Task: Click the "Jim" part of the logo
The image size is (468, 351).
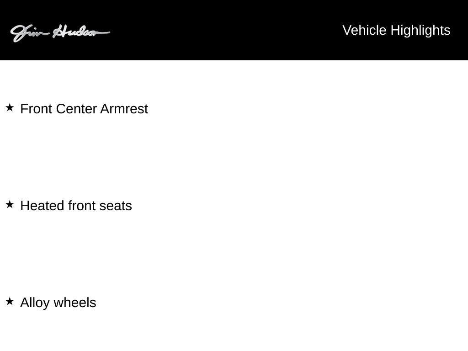Action: [x=28, y=33]
